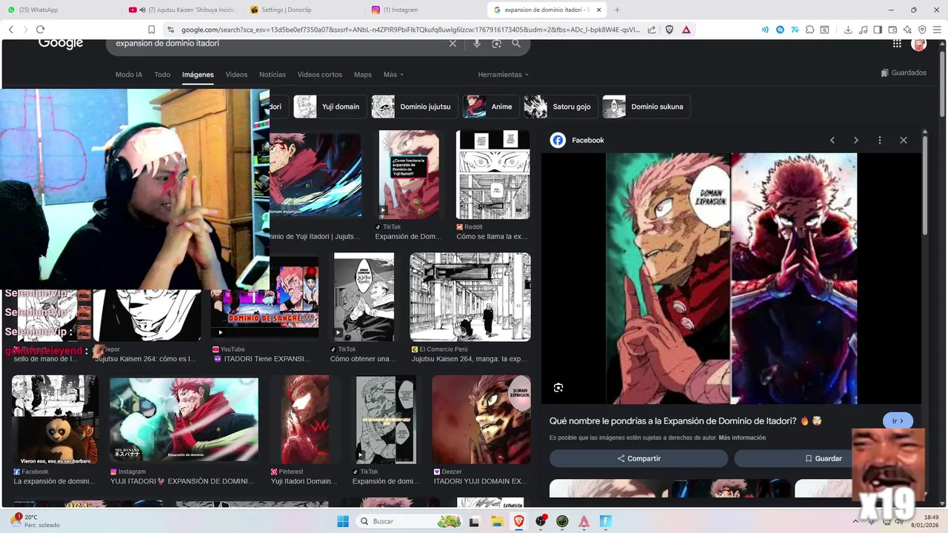Image resolution: width=948 pixels, height=533 pixels.
Task: Click the voice search microphone icon
Action: [477, 44]
